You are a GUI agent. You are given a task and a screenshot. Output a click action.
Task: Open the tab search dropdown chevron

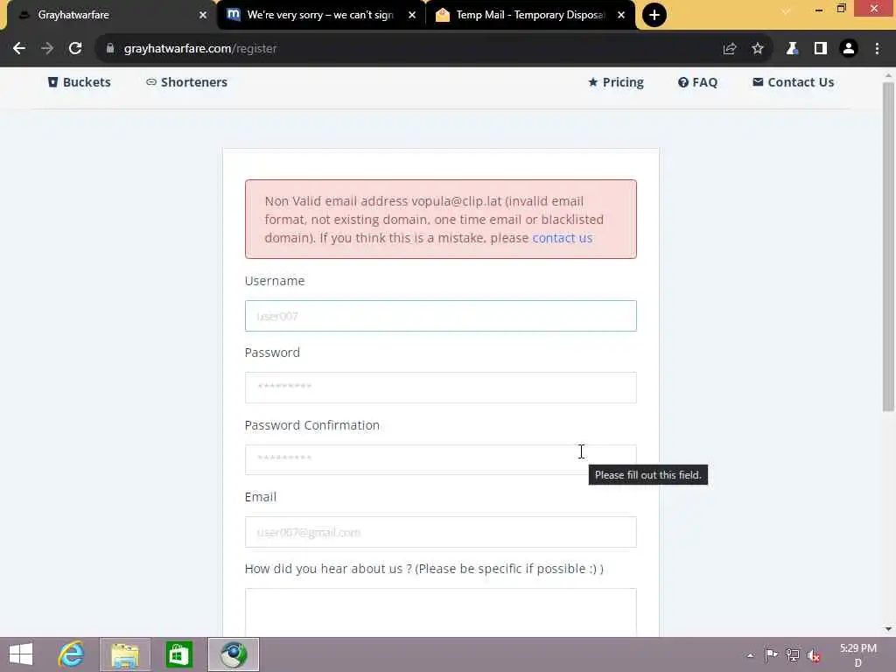(x=787, y=10)
